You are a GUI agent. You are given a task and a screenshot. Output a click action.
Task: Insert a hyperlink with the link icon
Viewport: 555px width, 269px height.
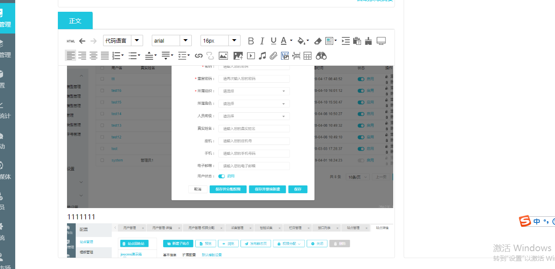coord(199,56)
